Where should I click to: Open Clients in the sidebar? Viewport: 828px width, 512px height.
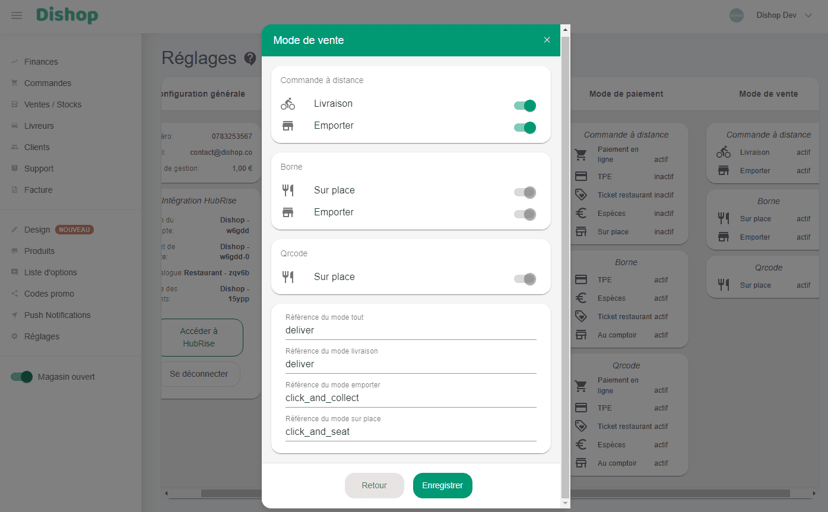tap(37, 147)
